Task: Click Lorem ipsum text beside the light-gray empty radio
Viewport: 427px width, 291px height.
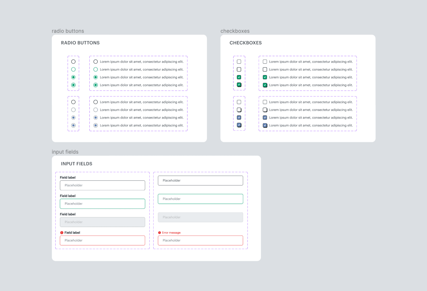Action: (x=142, y=110)
